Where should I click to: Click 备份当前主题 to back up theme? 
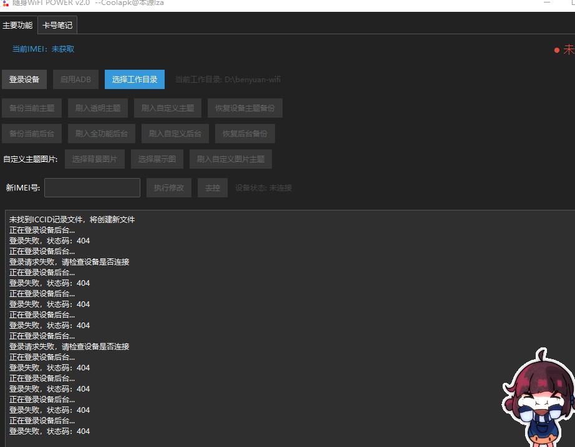(x=32, y=108)
